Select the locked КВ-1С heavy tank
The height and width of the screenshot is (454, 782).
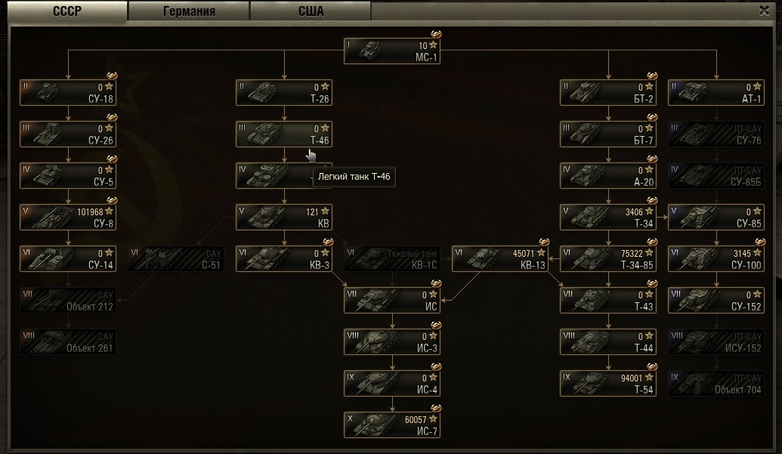[x=392, y=259]
